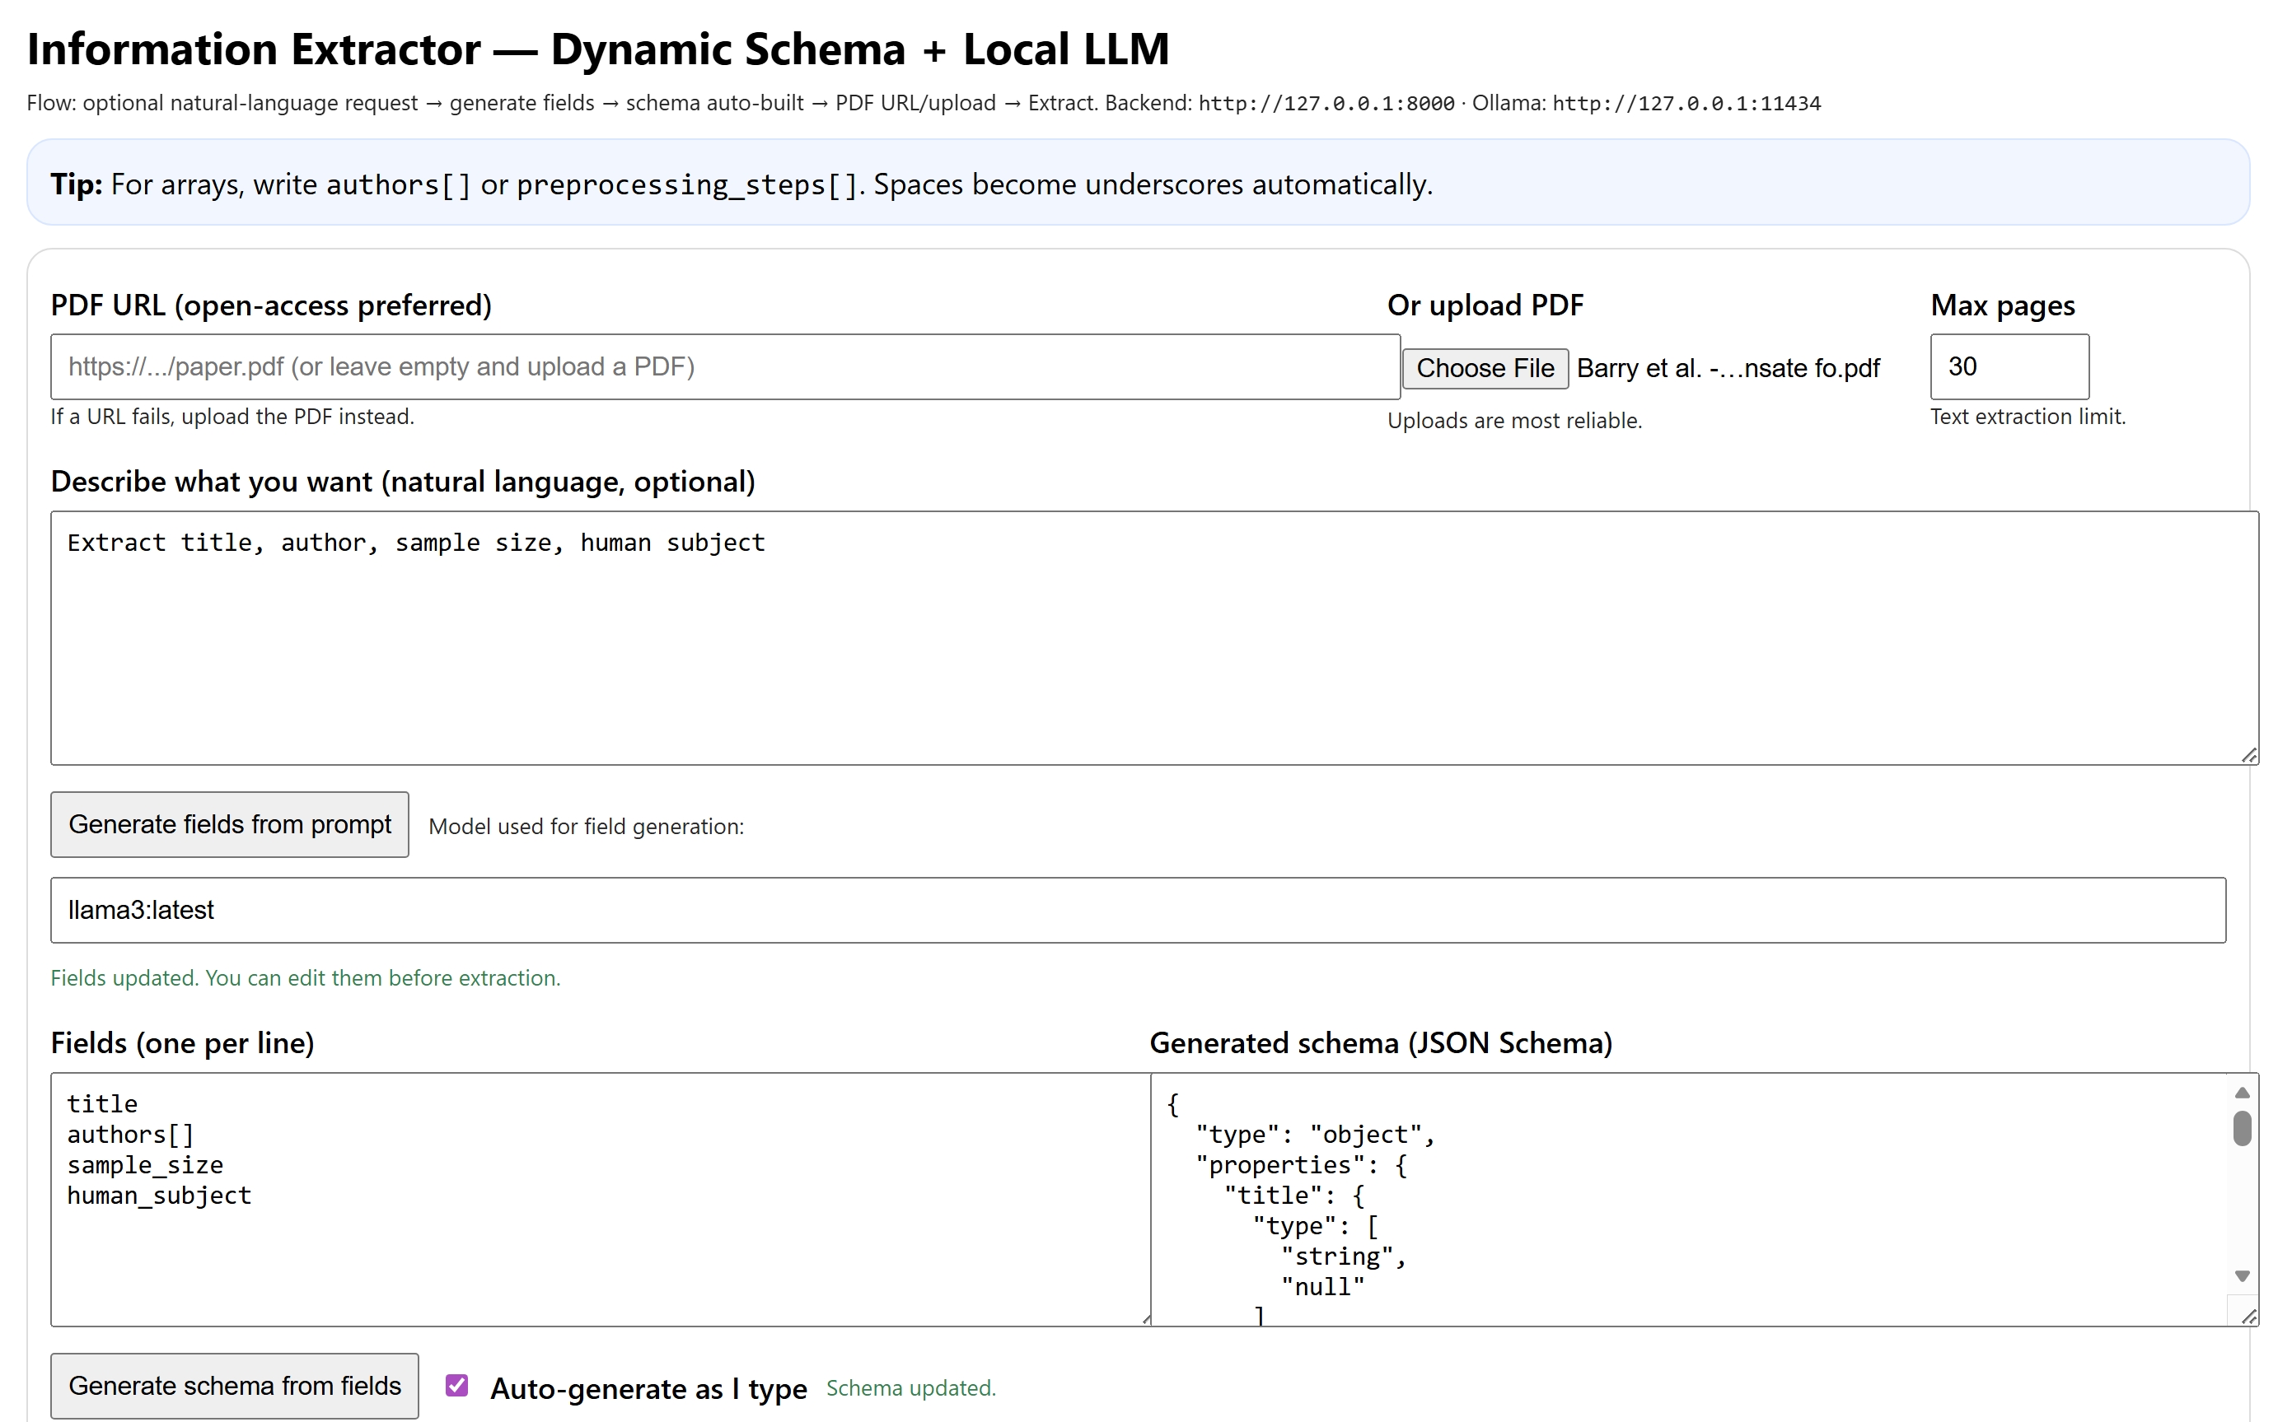This screenshot has width=2278, height=1422.
Task: Click the 'Uploads are most reliable.' hint
Action: coord(1515,422)
